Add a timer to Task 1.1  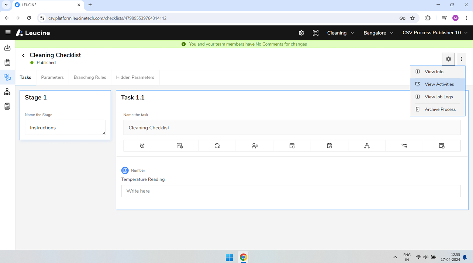click(142, 145)
